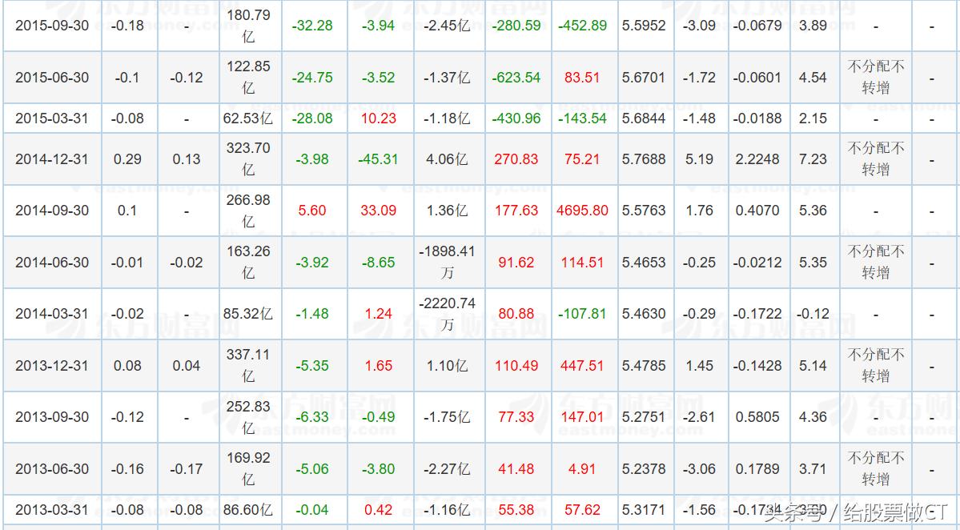Select the red value 4695.80
The image size is (960, 530).
pos(582,211)
